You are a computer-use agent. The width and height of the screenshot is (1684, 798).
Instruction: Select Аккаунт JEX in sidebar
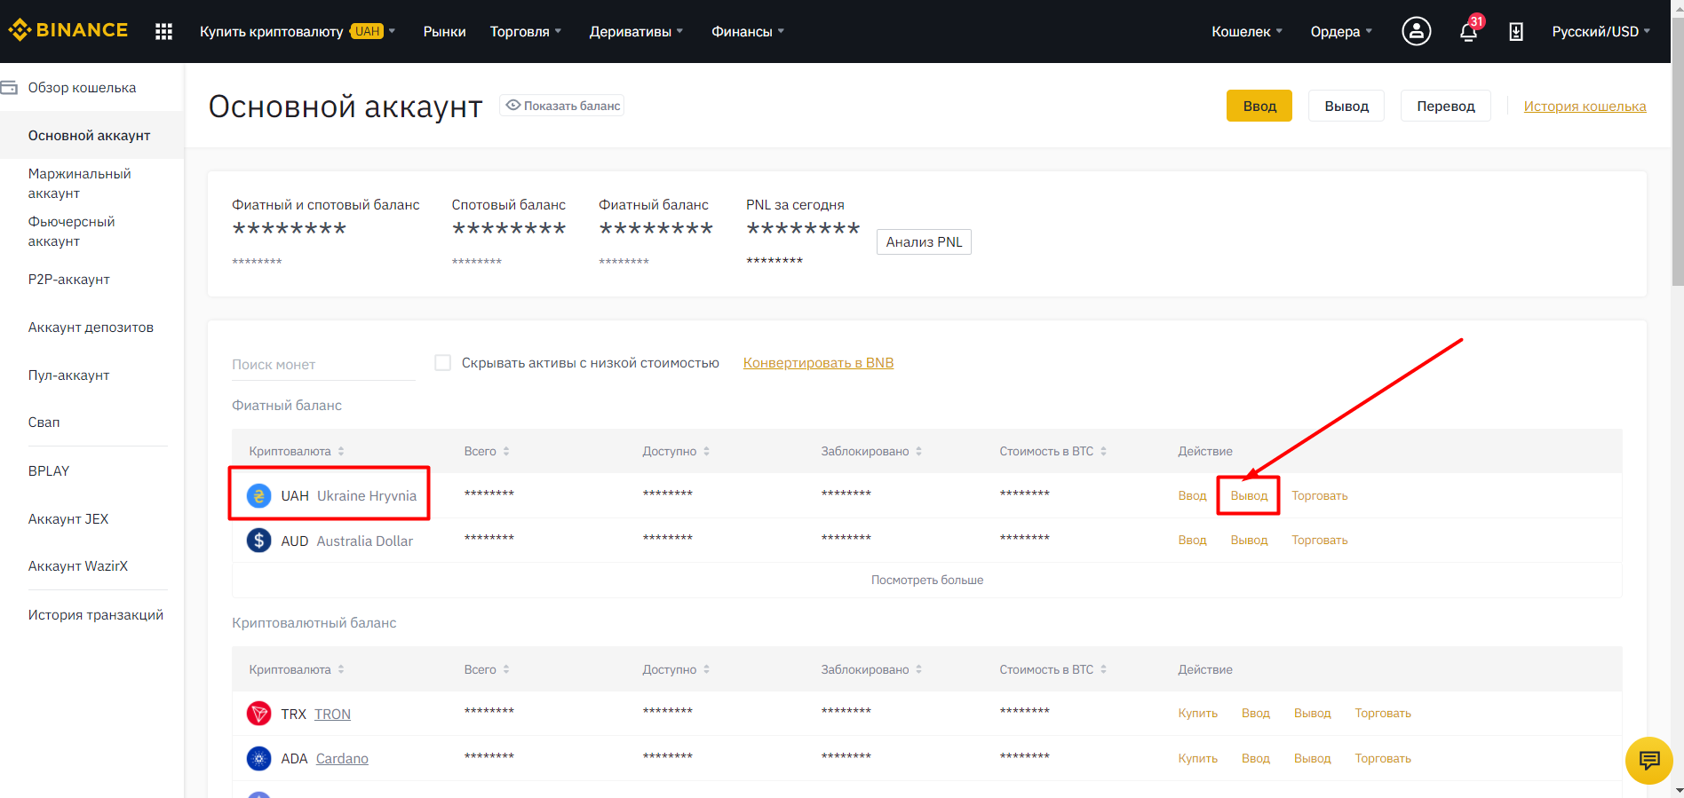coord(68,518)
